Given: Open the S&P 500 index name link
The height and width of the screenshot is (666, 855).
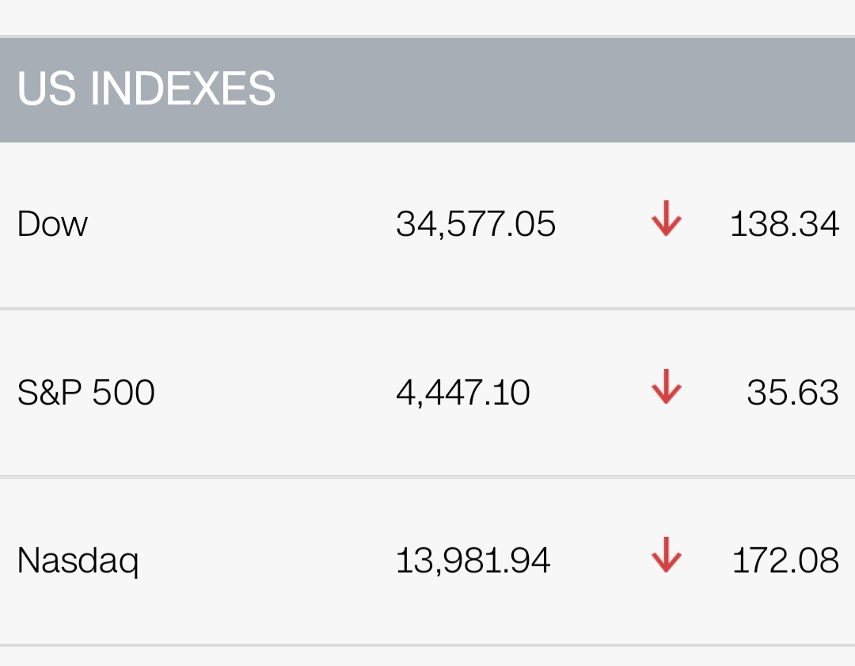Looking at the screenshot, I should pyautogui.click(x=85, y=393).
